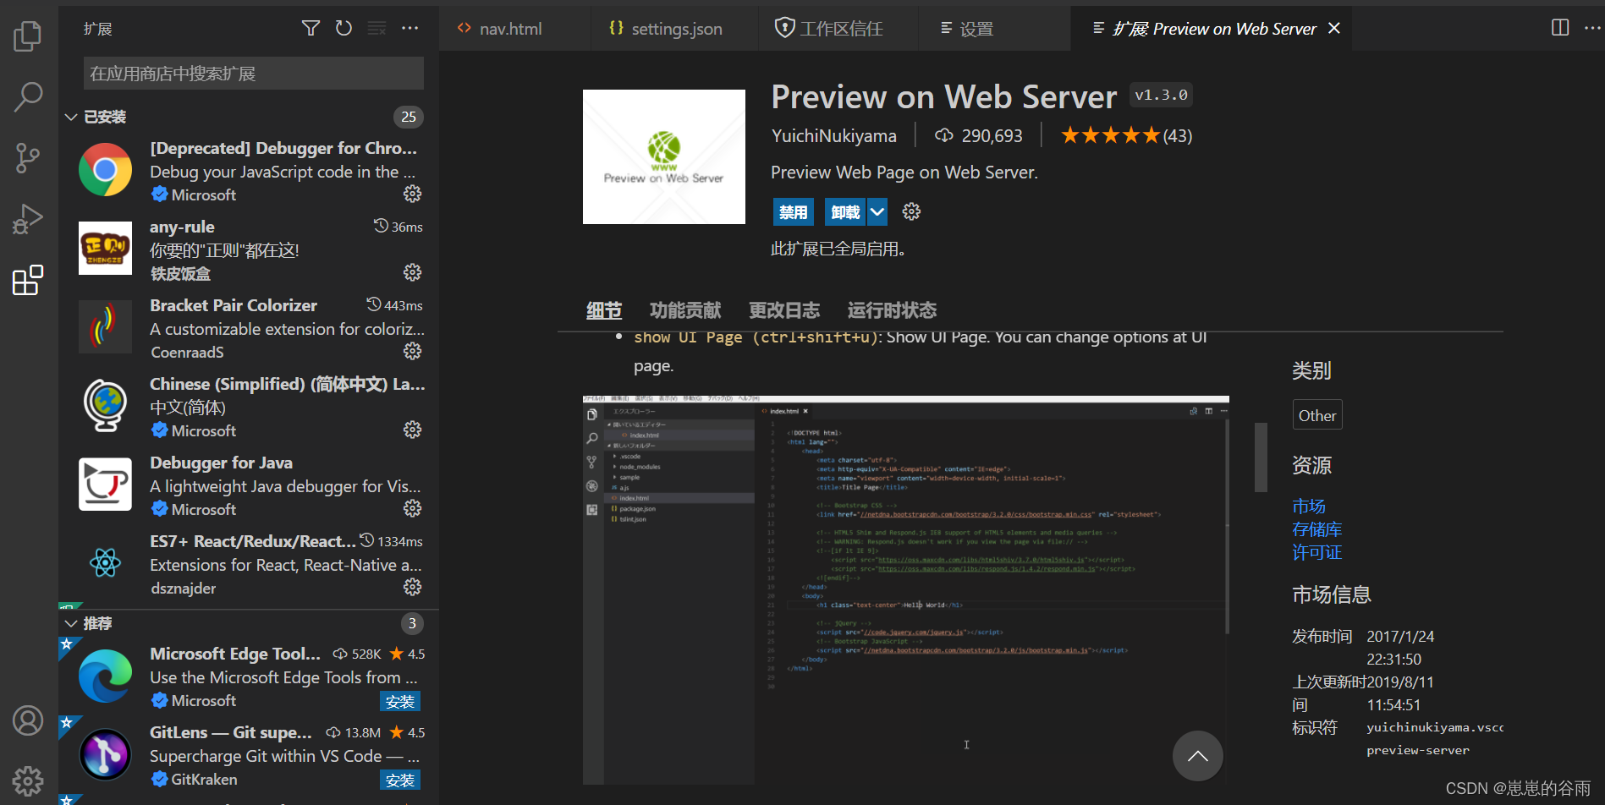Open gear menu for ES7+ React extension
Image resolution: width=1605 pixels, height=805 pixels.
(412, 587)
